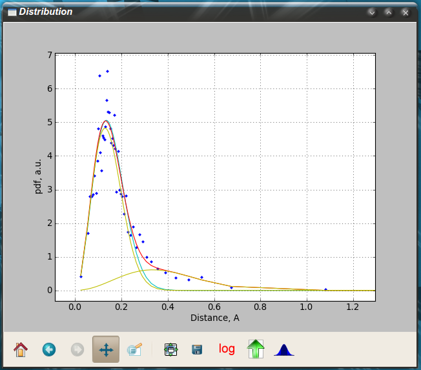Toggle log scale with red log button
The image size is (421, 370).
point(227,349)
